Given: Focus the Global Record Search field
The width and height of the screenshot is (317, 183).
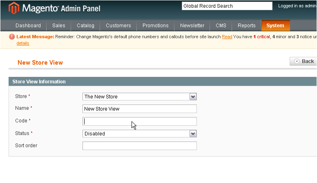Looking at the screenshot, I should pos(227,6).
